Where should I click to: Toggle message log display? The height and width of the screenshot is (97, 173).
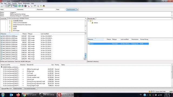(7, 6)
